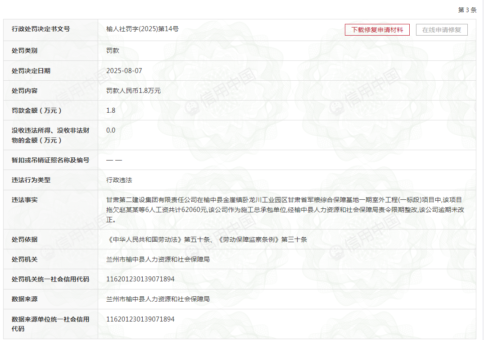
Task: Click the violation facts paragraph starting 甘肃第二建设集团
Action: (x=285, y=210)
